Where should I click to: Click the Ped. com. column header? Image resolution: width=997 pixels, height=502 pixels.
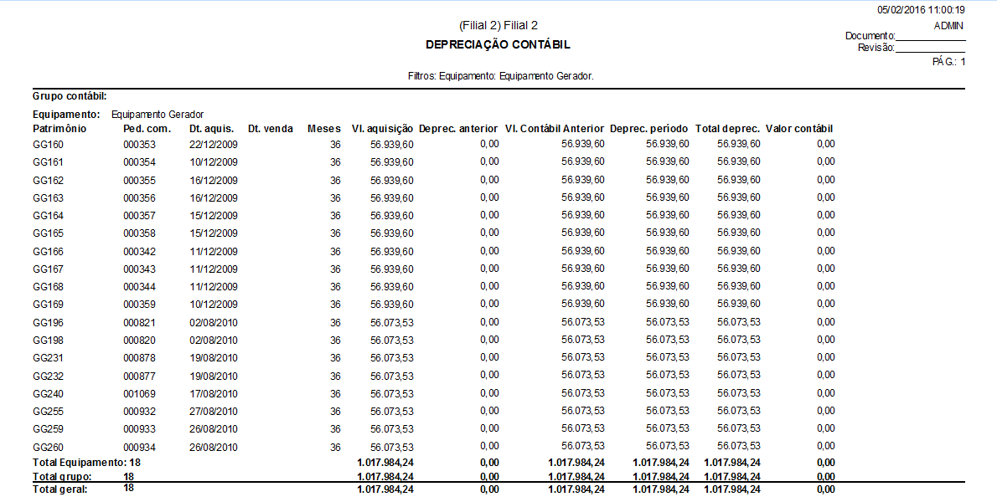coord(147,129)
